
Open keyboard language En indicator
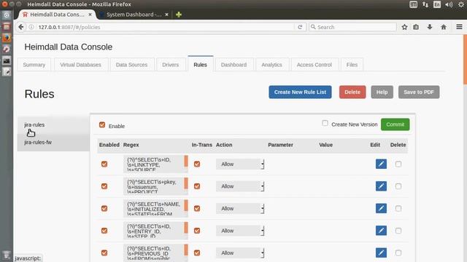(x=437, y=4)
